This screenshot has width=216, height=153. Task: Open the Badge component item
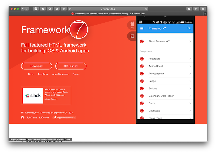pyautogui.click(x=165, y=81)
